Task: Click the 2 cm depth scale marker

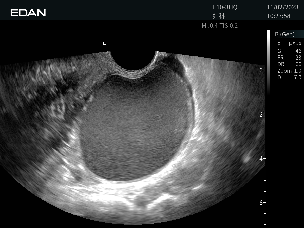Action: click(261, 114)
